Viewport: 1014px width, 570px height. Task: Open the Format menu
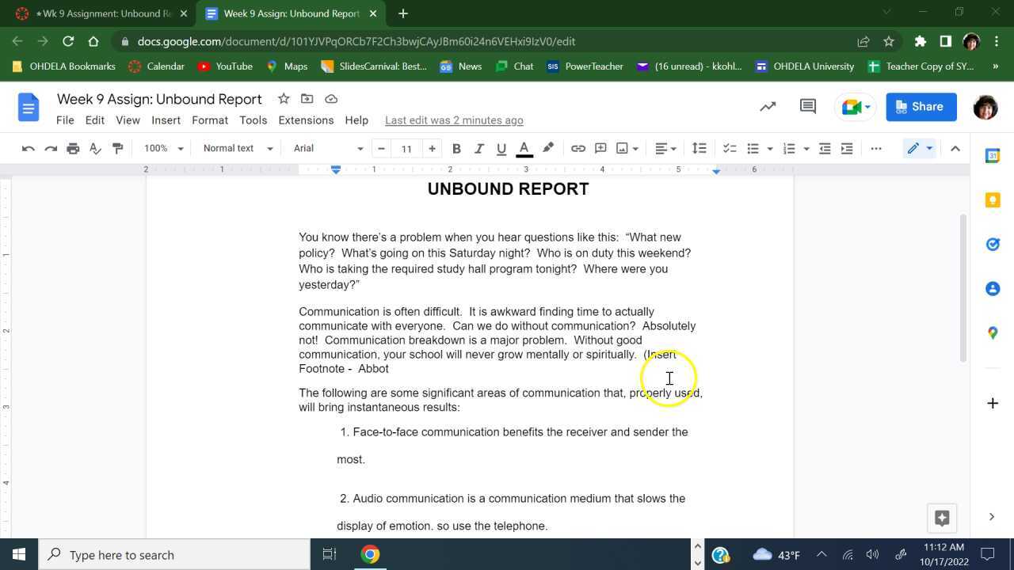[209, 120]
